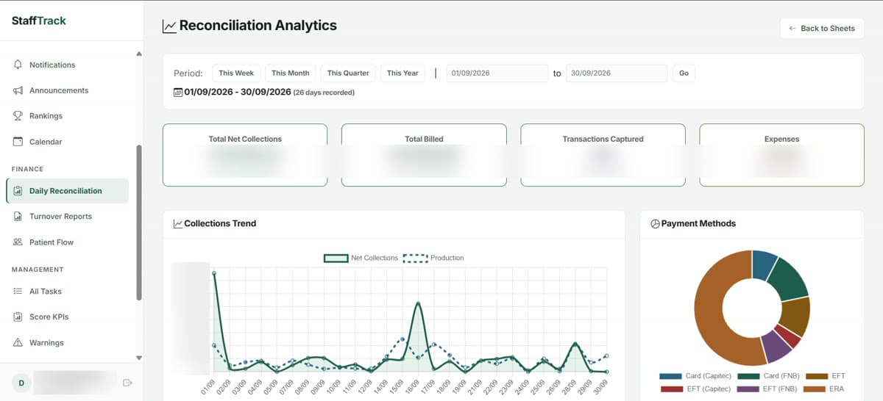This screenshot has height=401, width=883.
Task: Click the "26 days recorded" text
Action: [x=324, y=93]
